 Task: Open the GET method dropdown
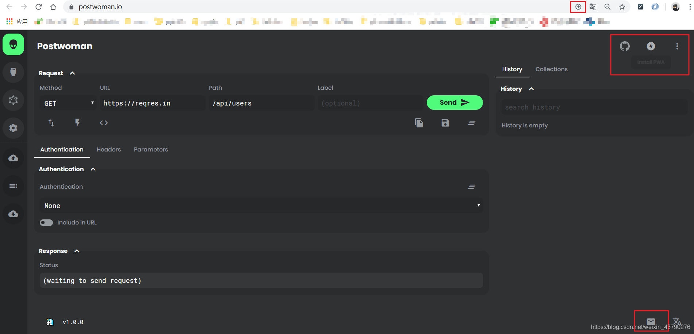pos(68,103)
